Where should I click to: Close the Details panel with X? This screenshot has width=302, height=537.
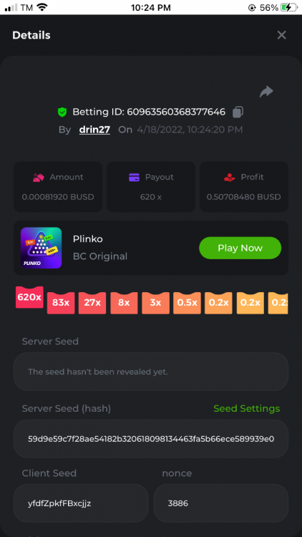pyautogui.click(x=281, y=35)
